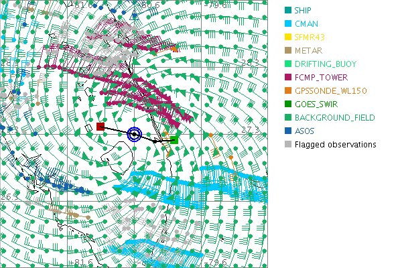Click the ASOS legend label text
This screenshot has height=268, width=402.
pyautogui.click(x=306, y=131)
